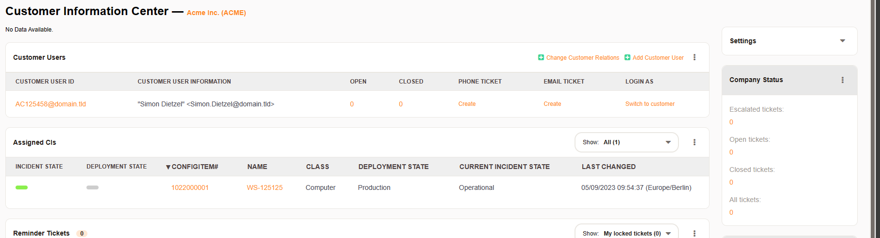This screenshot has height=238, width=880.
Task: Expand the Settings panel dropdown
Action: [x=843, y=41]
